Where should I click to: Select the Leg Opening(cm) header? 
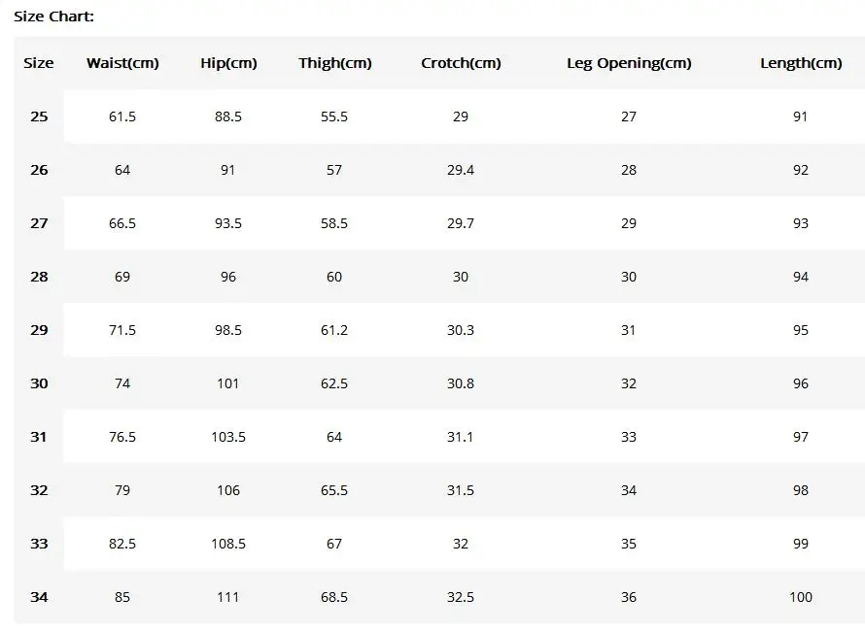click(629, 63)
